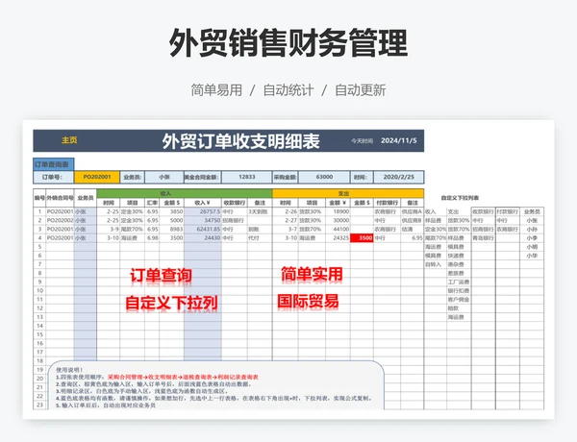Click contract cell PO202002 in row 2
The image size is (577, 442).
click(x=60, y=220)
